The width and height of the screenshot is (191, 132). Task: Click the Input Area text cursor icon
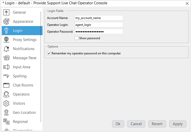[6, 67]
